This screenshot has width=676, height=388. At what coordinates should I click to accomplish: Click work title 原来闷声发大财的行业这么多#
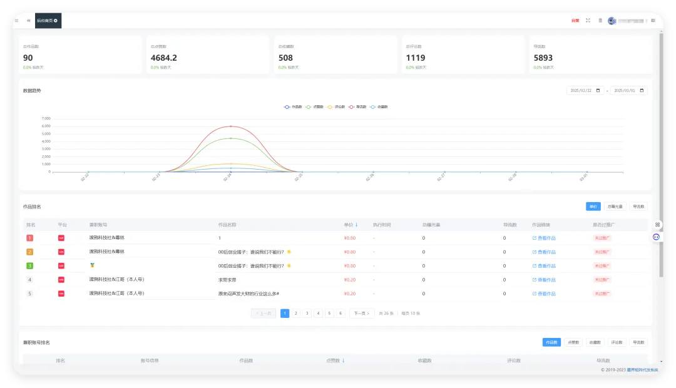pyautogui.click(x=248, y=294)
